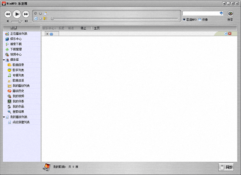The image size is (241, 175).
Task: Open 歌手列表 singer list
Action: click(18, 70)
